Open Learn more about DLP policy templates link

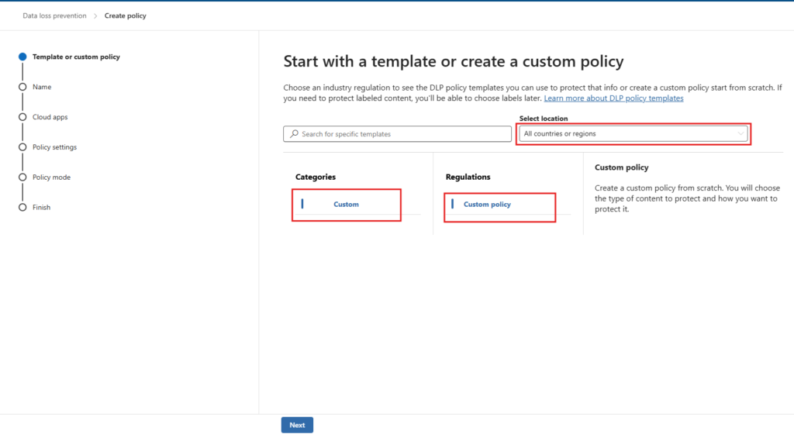(x=613, y=98)
